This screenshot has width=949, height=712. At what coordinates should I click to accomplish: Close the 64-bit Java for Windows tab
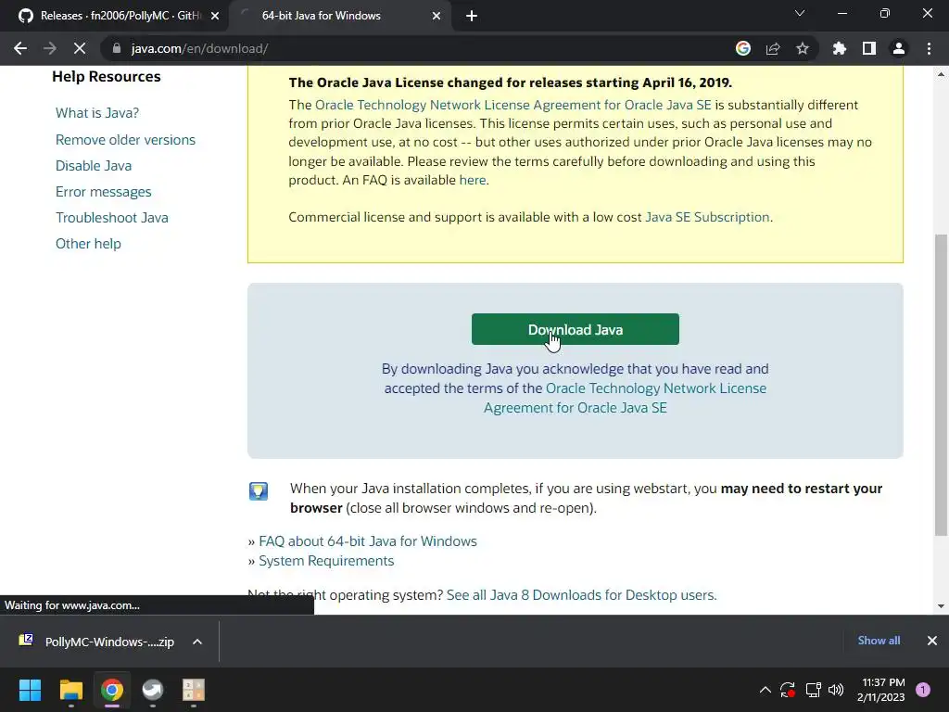point(437,16)
